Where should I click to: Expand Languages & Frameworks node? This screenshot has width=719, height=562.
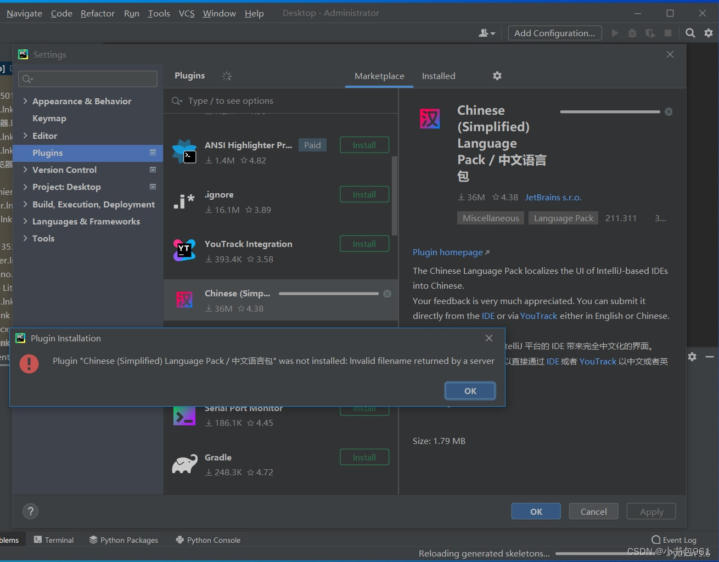[x=25, y=221]
